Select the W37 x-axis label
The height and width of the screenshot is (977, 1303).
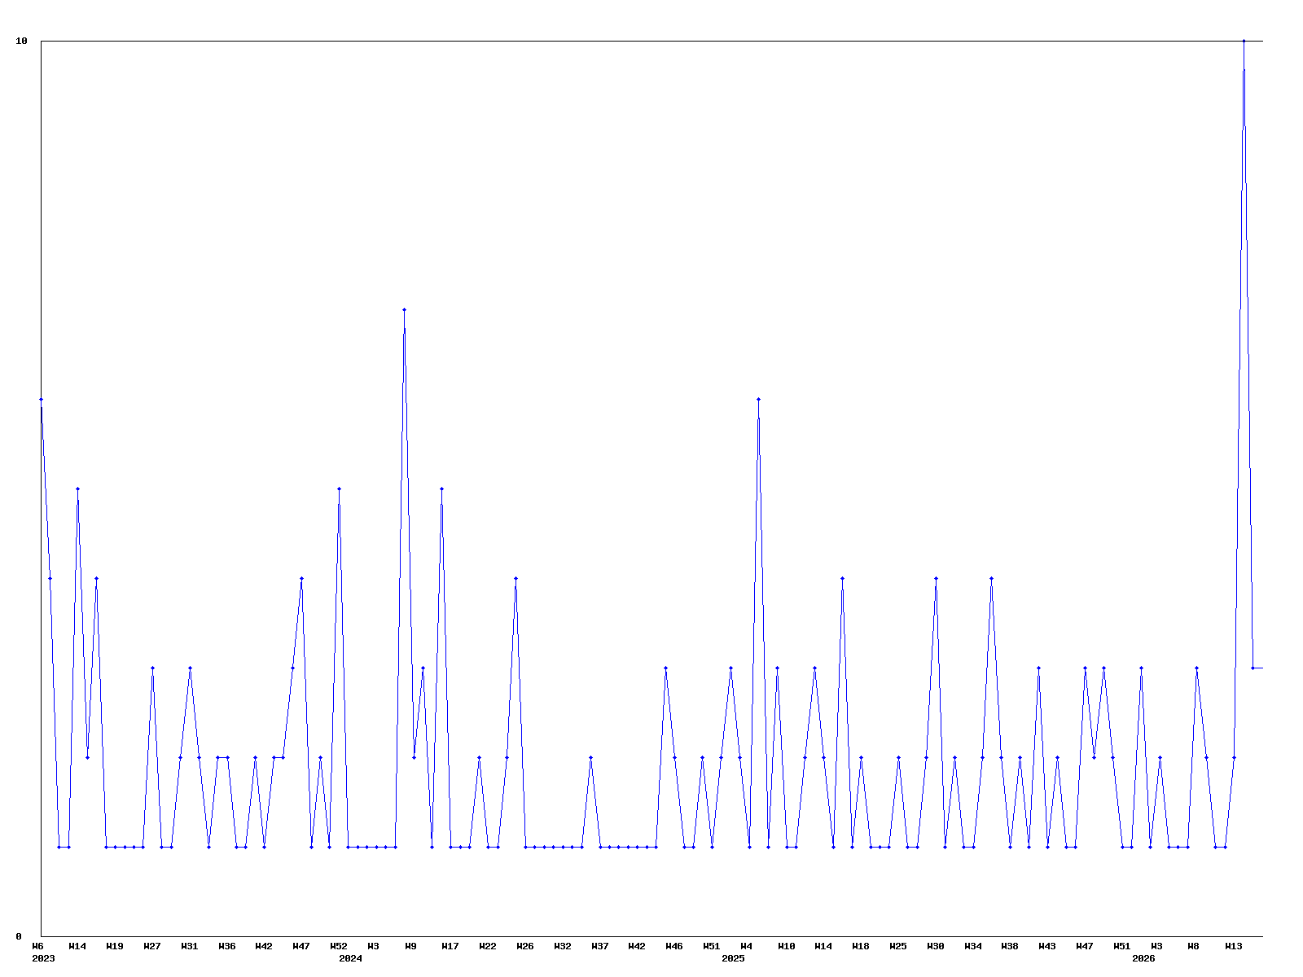(600, 946)
